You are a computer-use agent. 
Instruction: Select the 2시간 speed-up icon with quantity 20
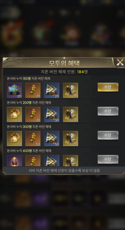click(52, 90)
